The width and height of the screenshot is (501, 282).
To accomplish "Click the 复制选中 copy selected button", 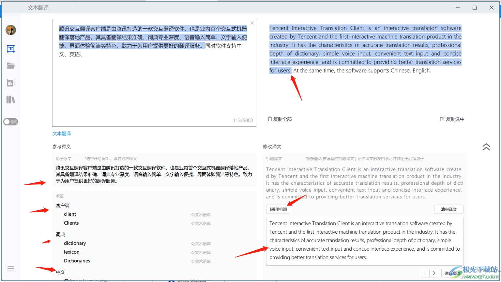I will coord(452,119).
